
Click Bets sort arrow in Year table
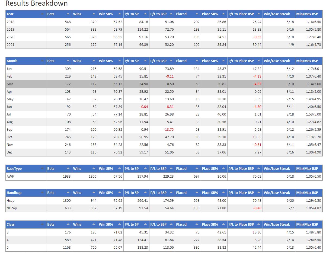pos(68,14)
